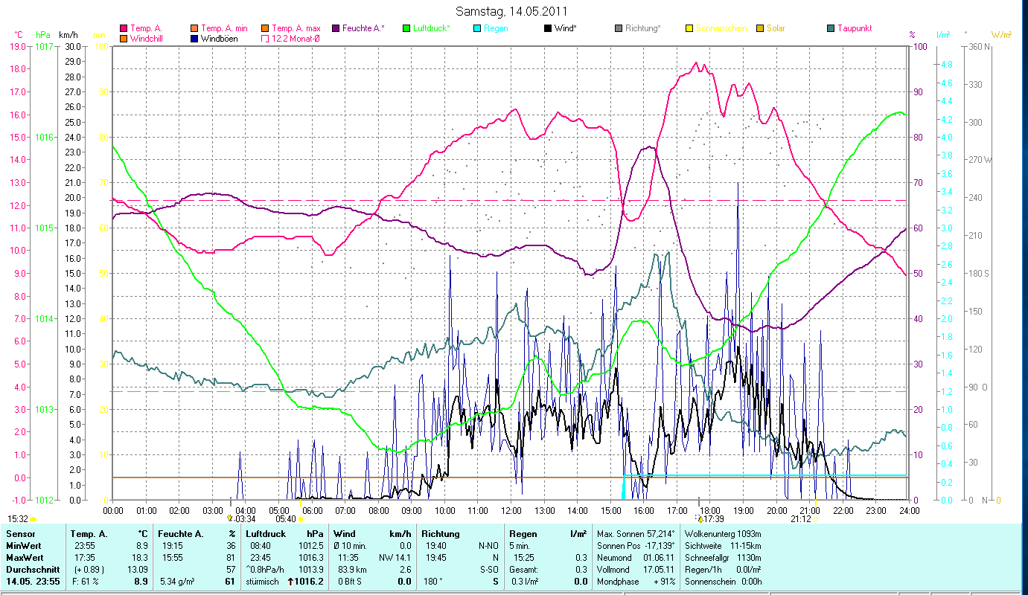Click the teal Taupunkt legend icon

tap(831, 28)
